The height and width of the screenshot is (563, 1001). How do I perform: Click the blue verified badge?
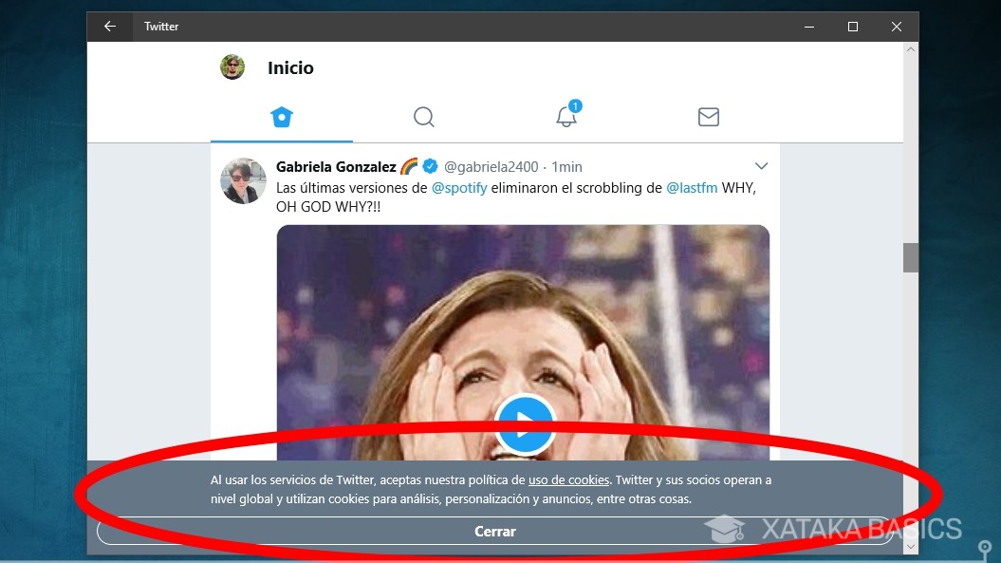click(x=431, y=167)
